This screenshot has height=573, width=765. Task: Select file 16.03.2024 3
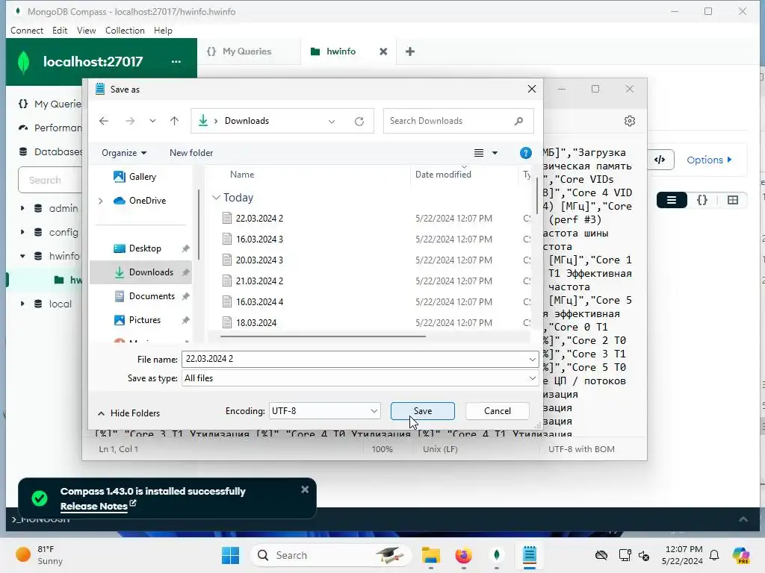pyautogui.click(x=259, y=239)
